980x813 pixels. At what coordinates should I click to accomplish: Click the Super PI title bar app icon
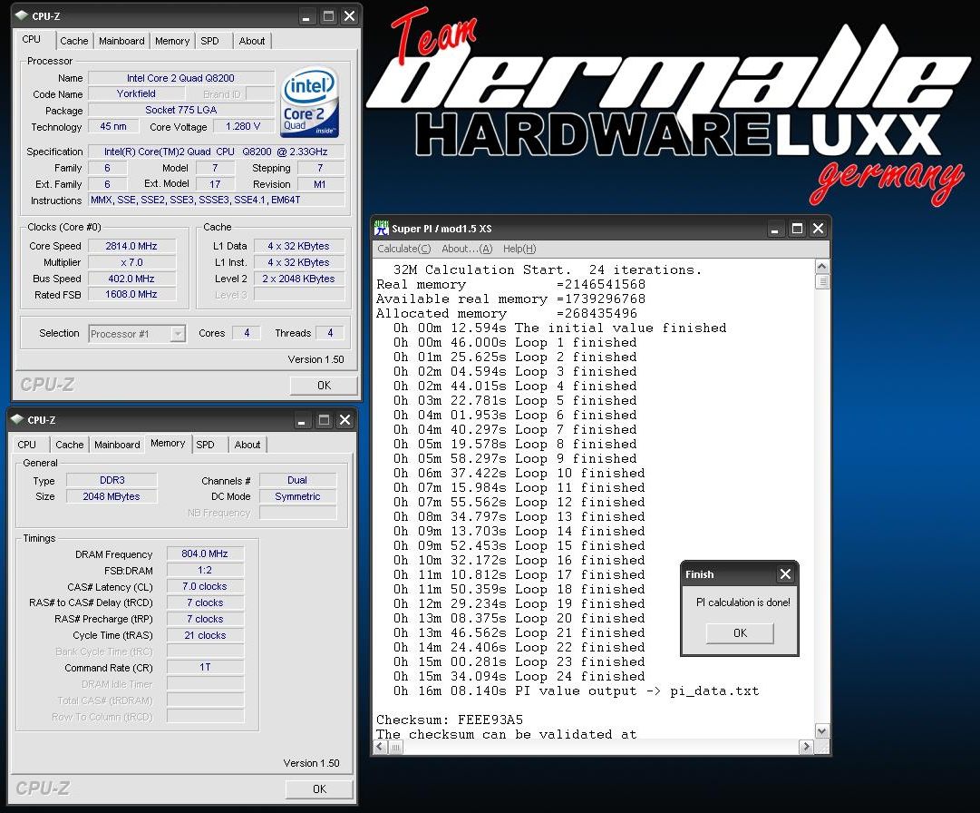coord(382,229)
